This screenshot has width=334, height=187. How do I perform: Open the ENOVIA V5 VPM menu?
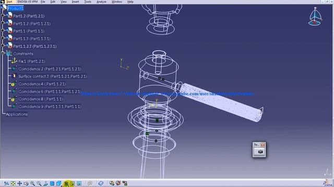point(28,2)
